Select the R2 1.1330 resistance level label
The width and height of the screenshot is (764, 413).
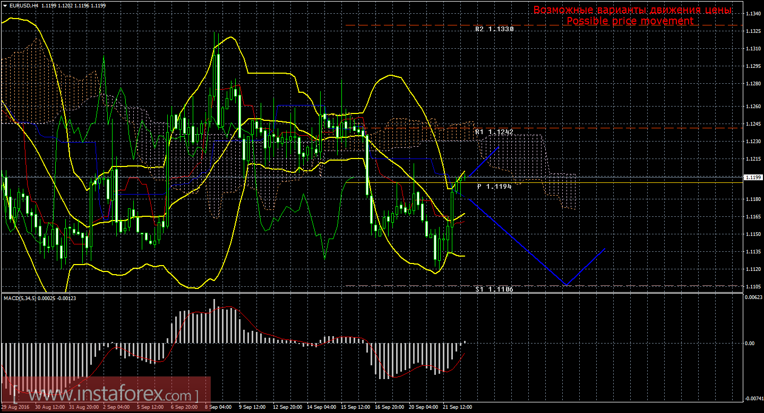pyautogui.click(x=494, y=30)
